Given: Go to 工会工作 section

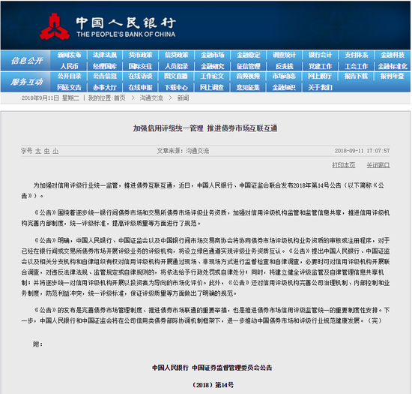Looking at the screenshot, I should click(357, 66).
